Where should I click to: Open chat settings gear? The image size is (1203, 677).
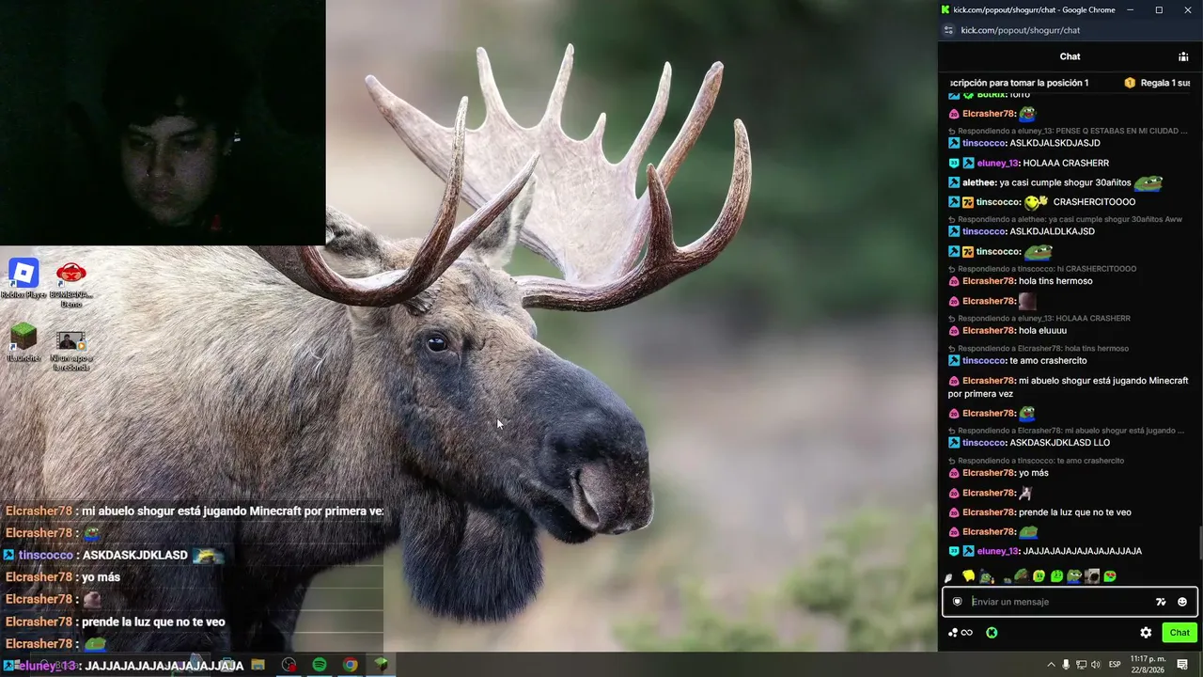pos(1146,633)
